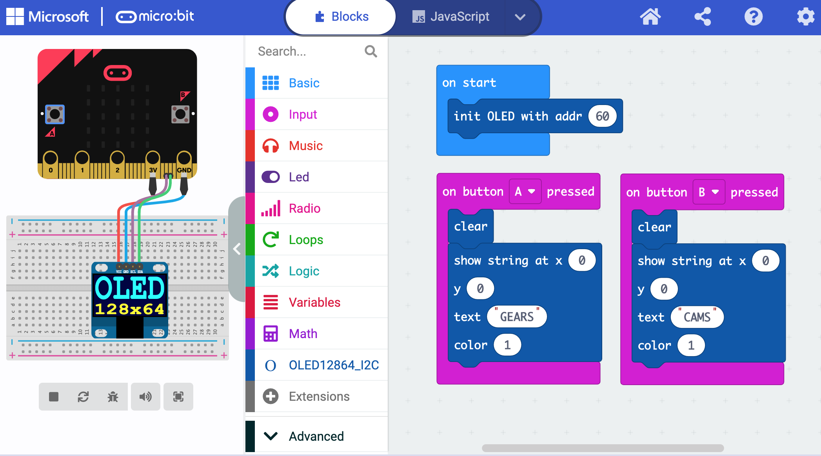Switch between Blocks and JavaScript via language chevron

point(520,17)
